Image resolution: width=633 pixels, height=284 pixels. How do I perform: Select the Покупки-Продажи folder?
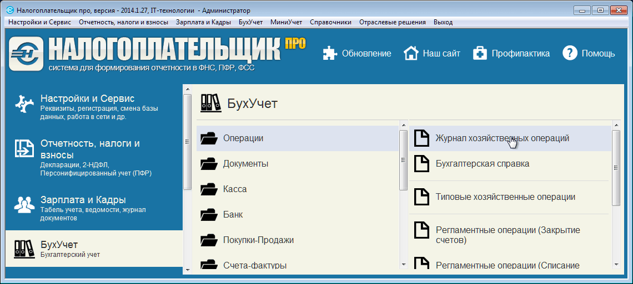coord(298,240)
